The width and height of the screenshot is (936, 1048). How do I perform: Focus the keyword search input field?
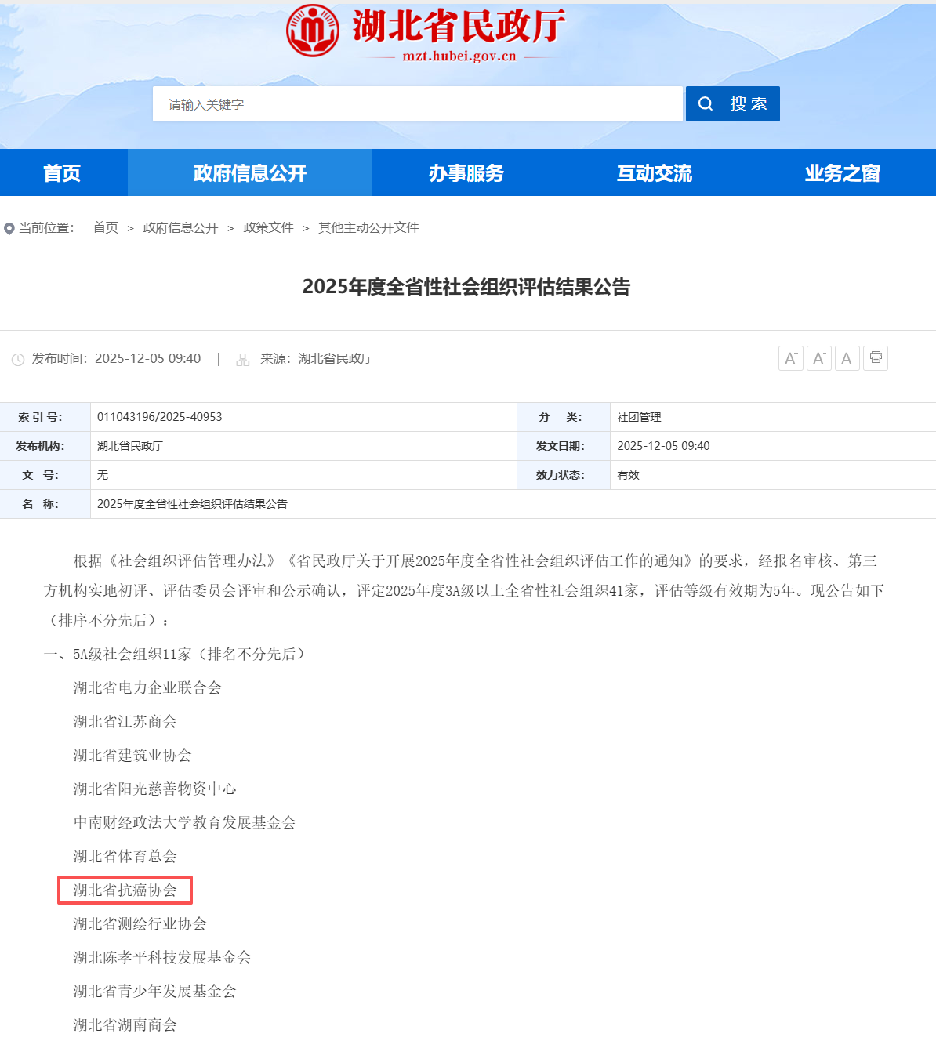click(417, 104)
